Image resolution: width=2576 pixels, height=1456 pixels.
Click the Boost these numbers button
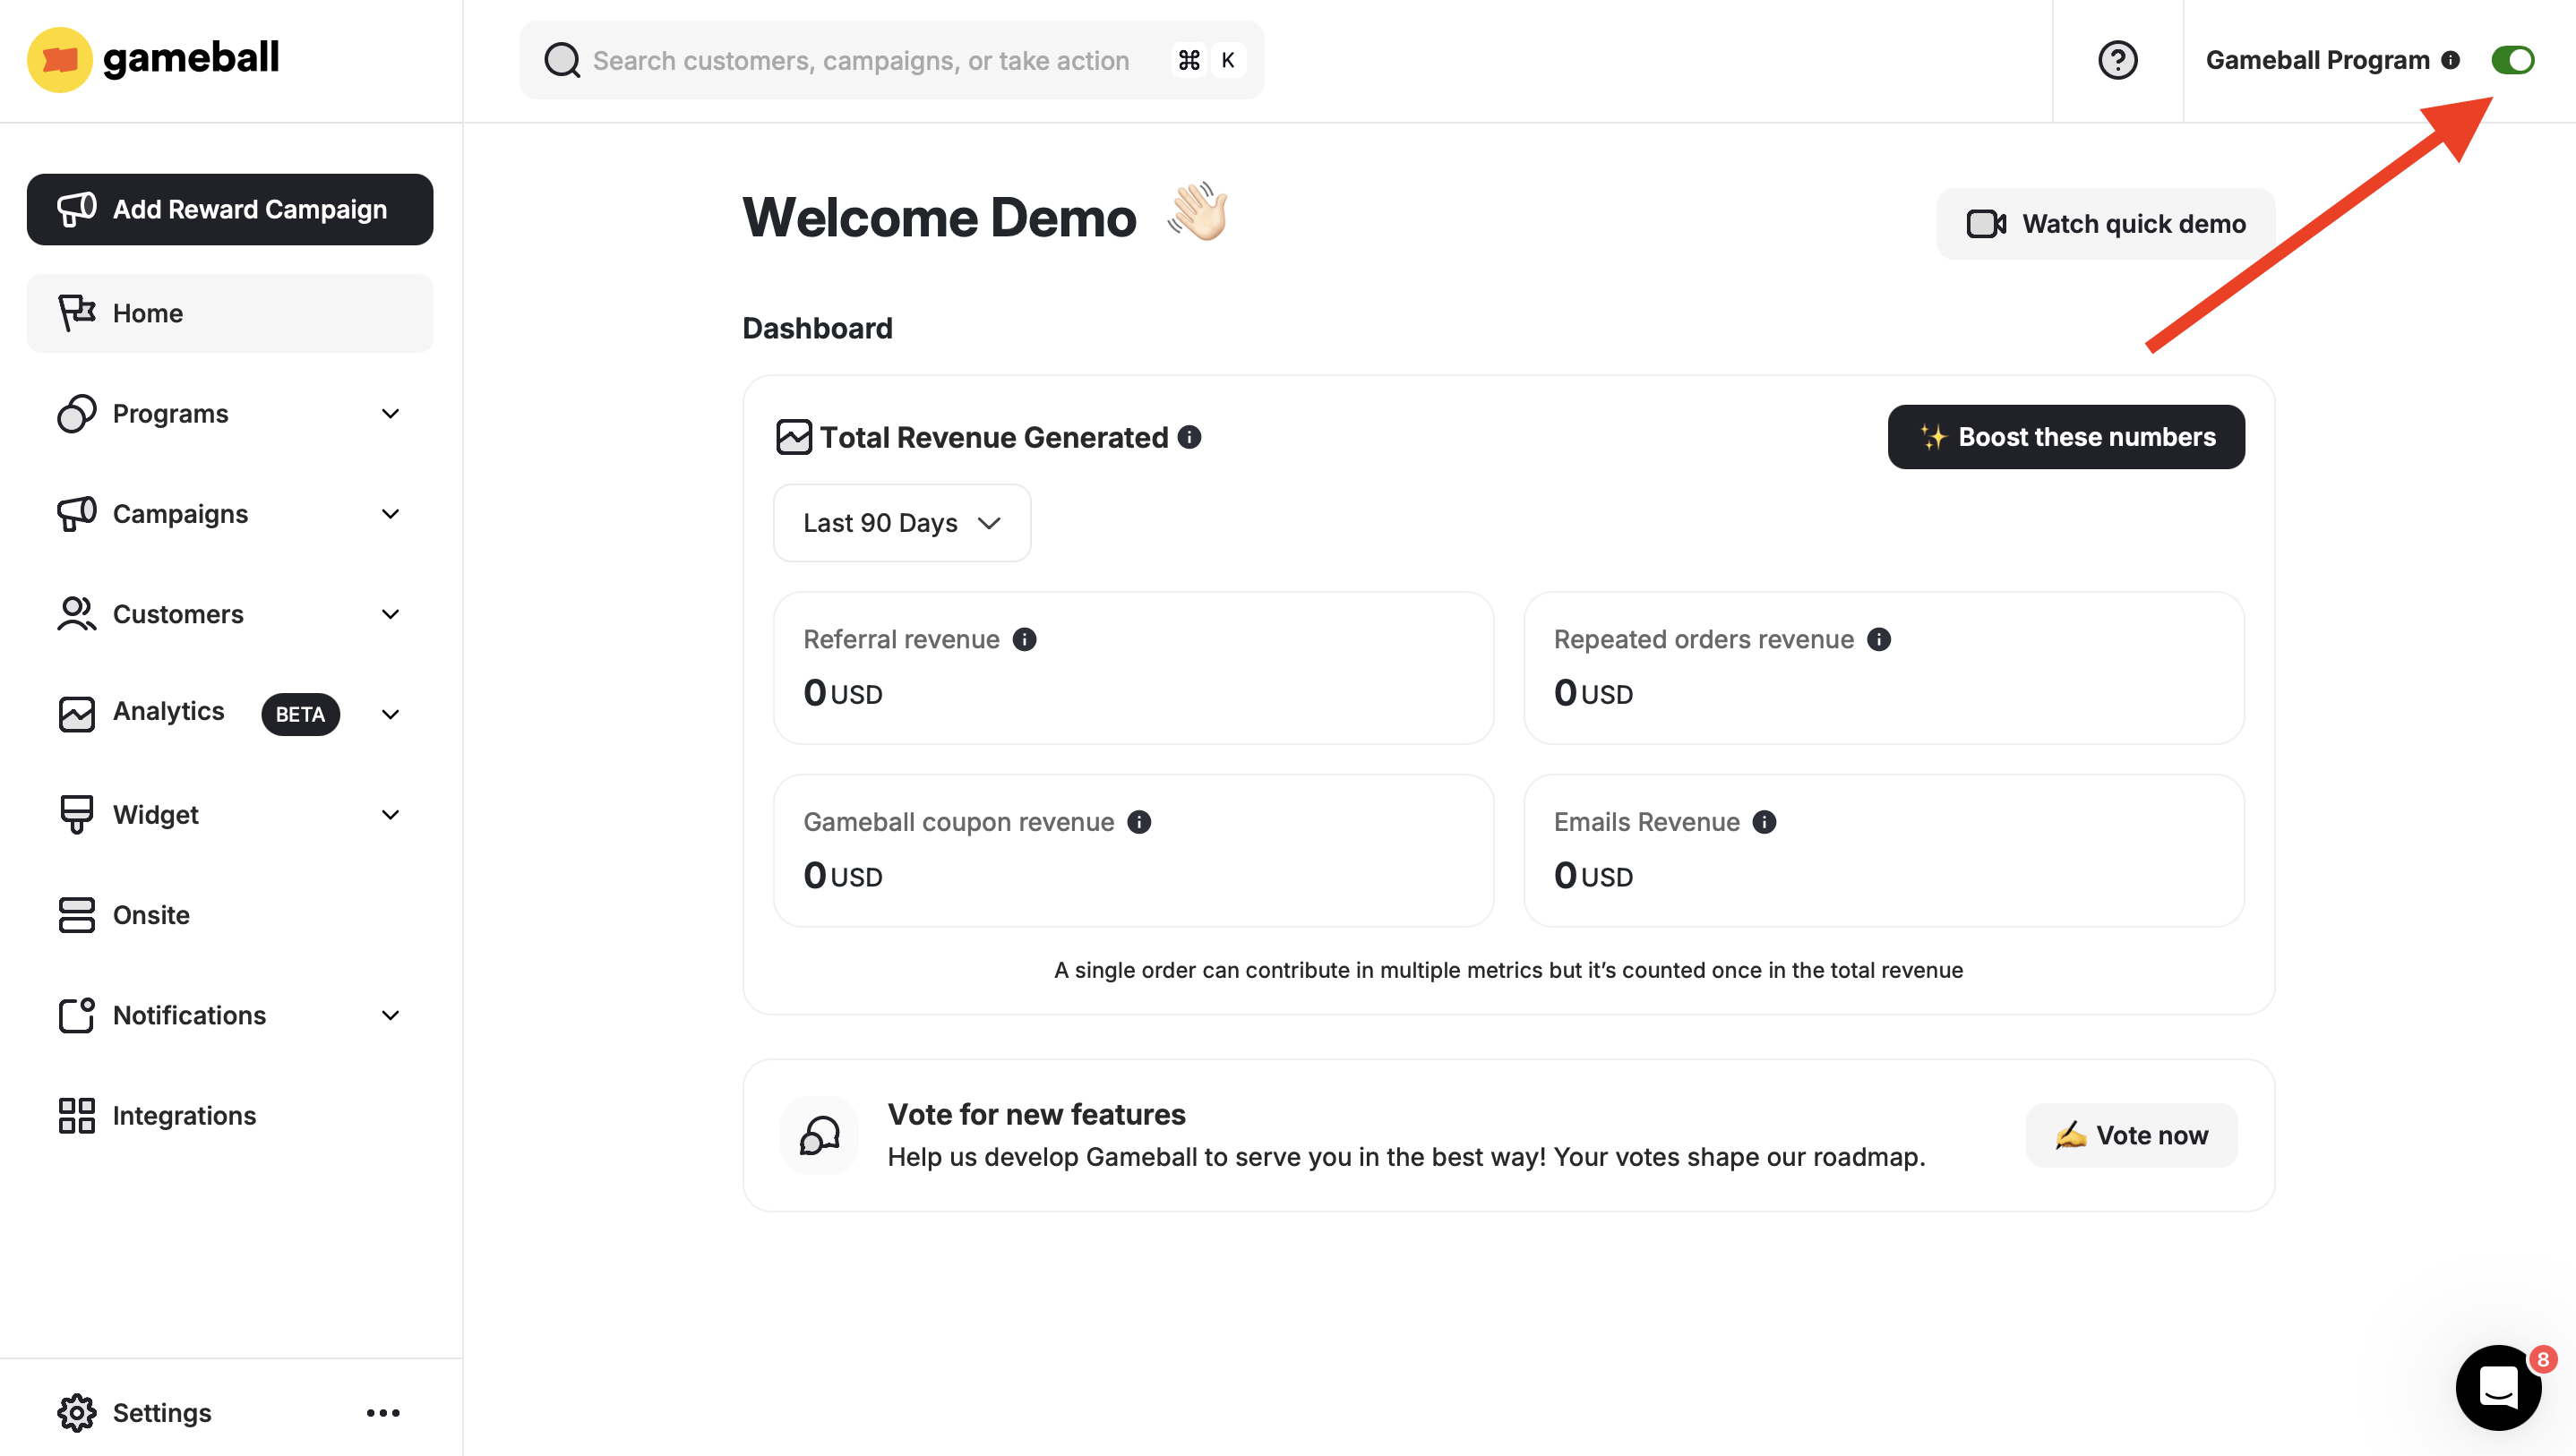[2065, 437]
